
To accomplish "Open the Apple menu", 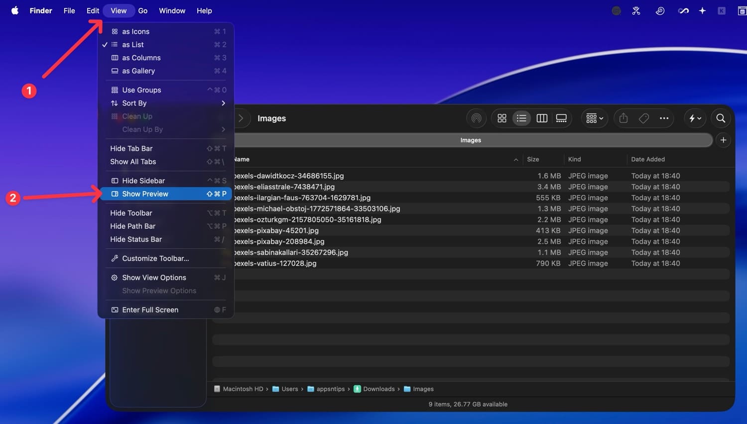I will click(x=15, y=10).
